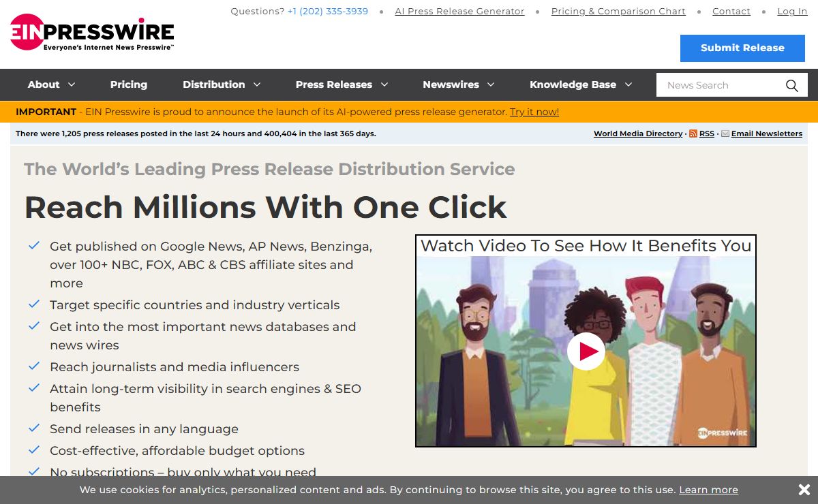818x504 pixels.
Task: Click the EIN Presswire logo
Action: coord(92,33)
